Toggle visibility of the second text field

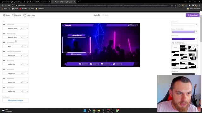(4, 34)
